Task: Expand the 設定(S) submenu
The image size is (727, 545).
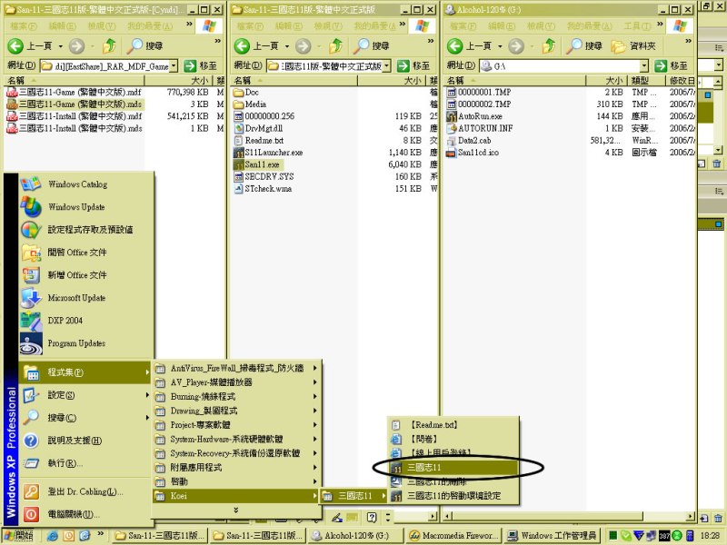Action: point(85,395)
